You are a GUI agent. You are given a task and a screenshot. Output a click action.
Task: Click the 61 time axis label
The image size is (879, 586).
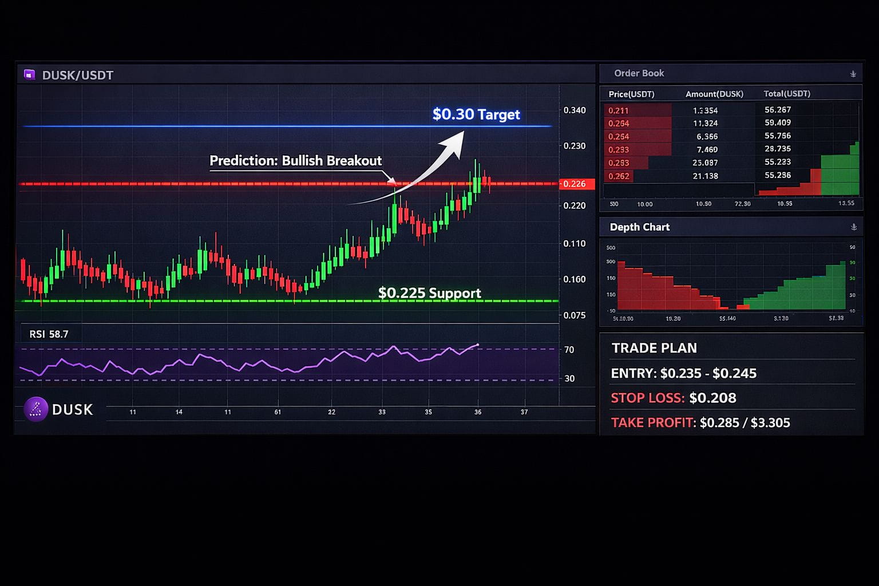pos(278,412)
